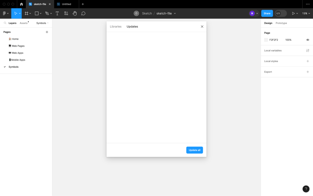Click the blue Share button
Viewport: 313px width, 196px height.
coord(267,13)
